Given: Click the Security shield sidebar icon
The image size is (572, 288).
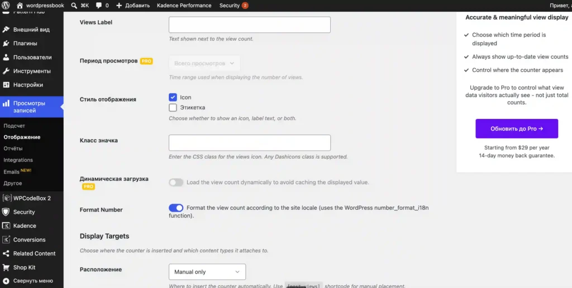Looking at the screenshot, I should tap(6, 212).
